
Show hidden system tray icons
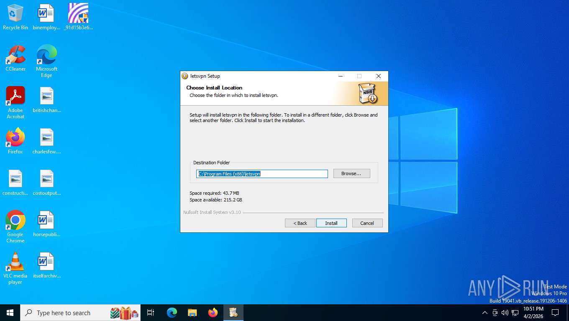click(485, 313)
